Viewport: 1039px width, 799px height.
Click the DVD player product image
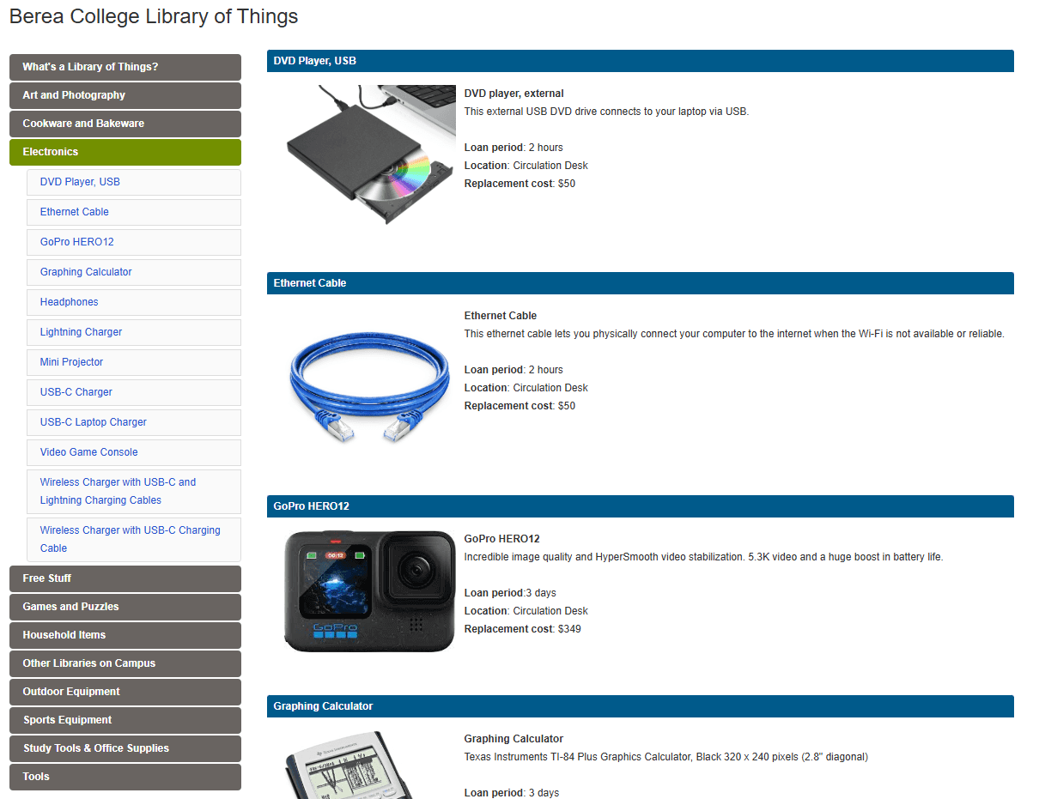point(370,155)
